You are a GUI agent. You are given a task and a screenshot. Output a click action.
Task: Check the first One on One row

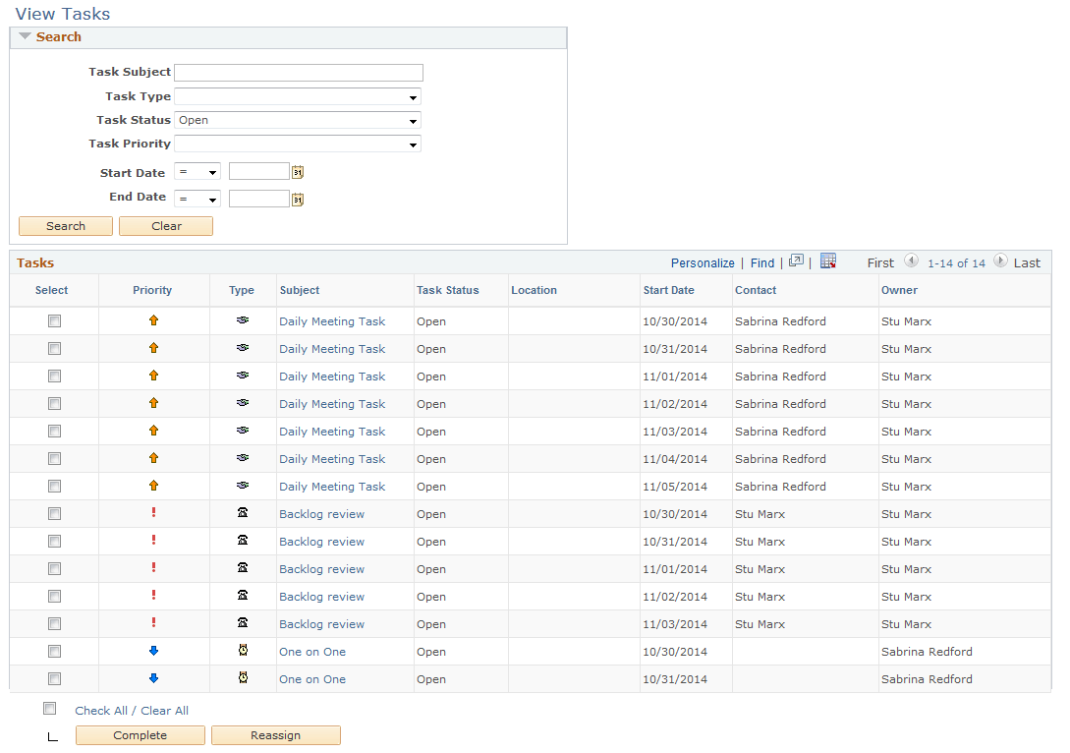pos(54,652)
